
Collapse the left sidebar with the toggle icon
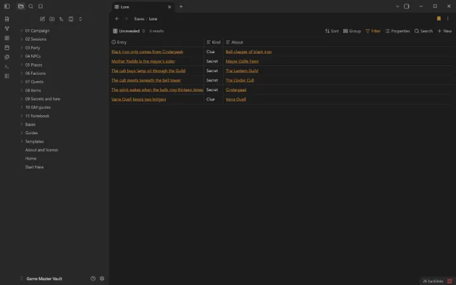coord(7,6)
